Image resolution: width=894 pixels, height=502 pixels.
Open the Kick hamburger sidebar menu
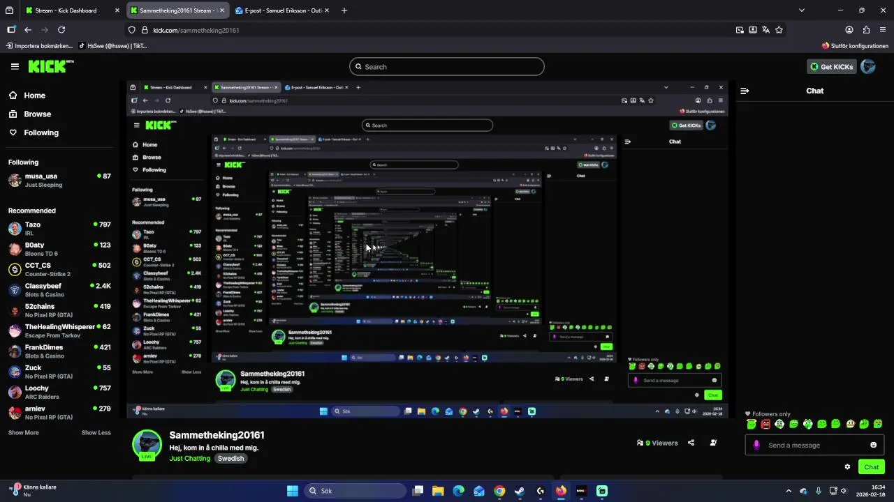[15, 66]
